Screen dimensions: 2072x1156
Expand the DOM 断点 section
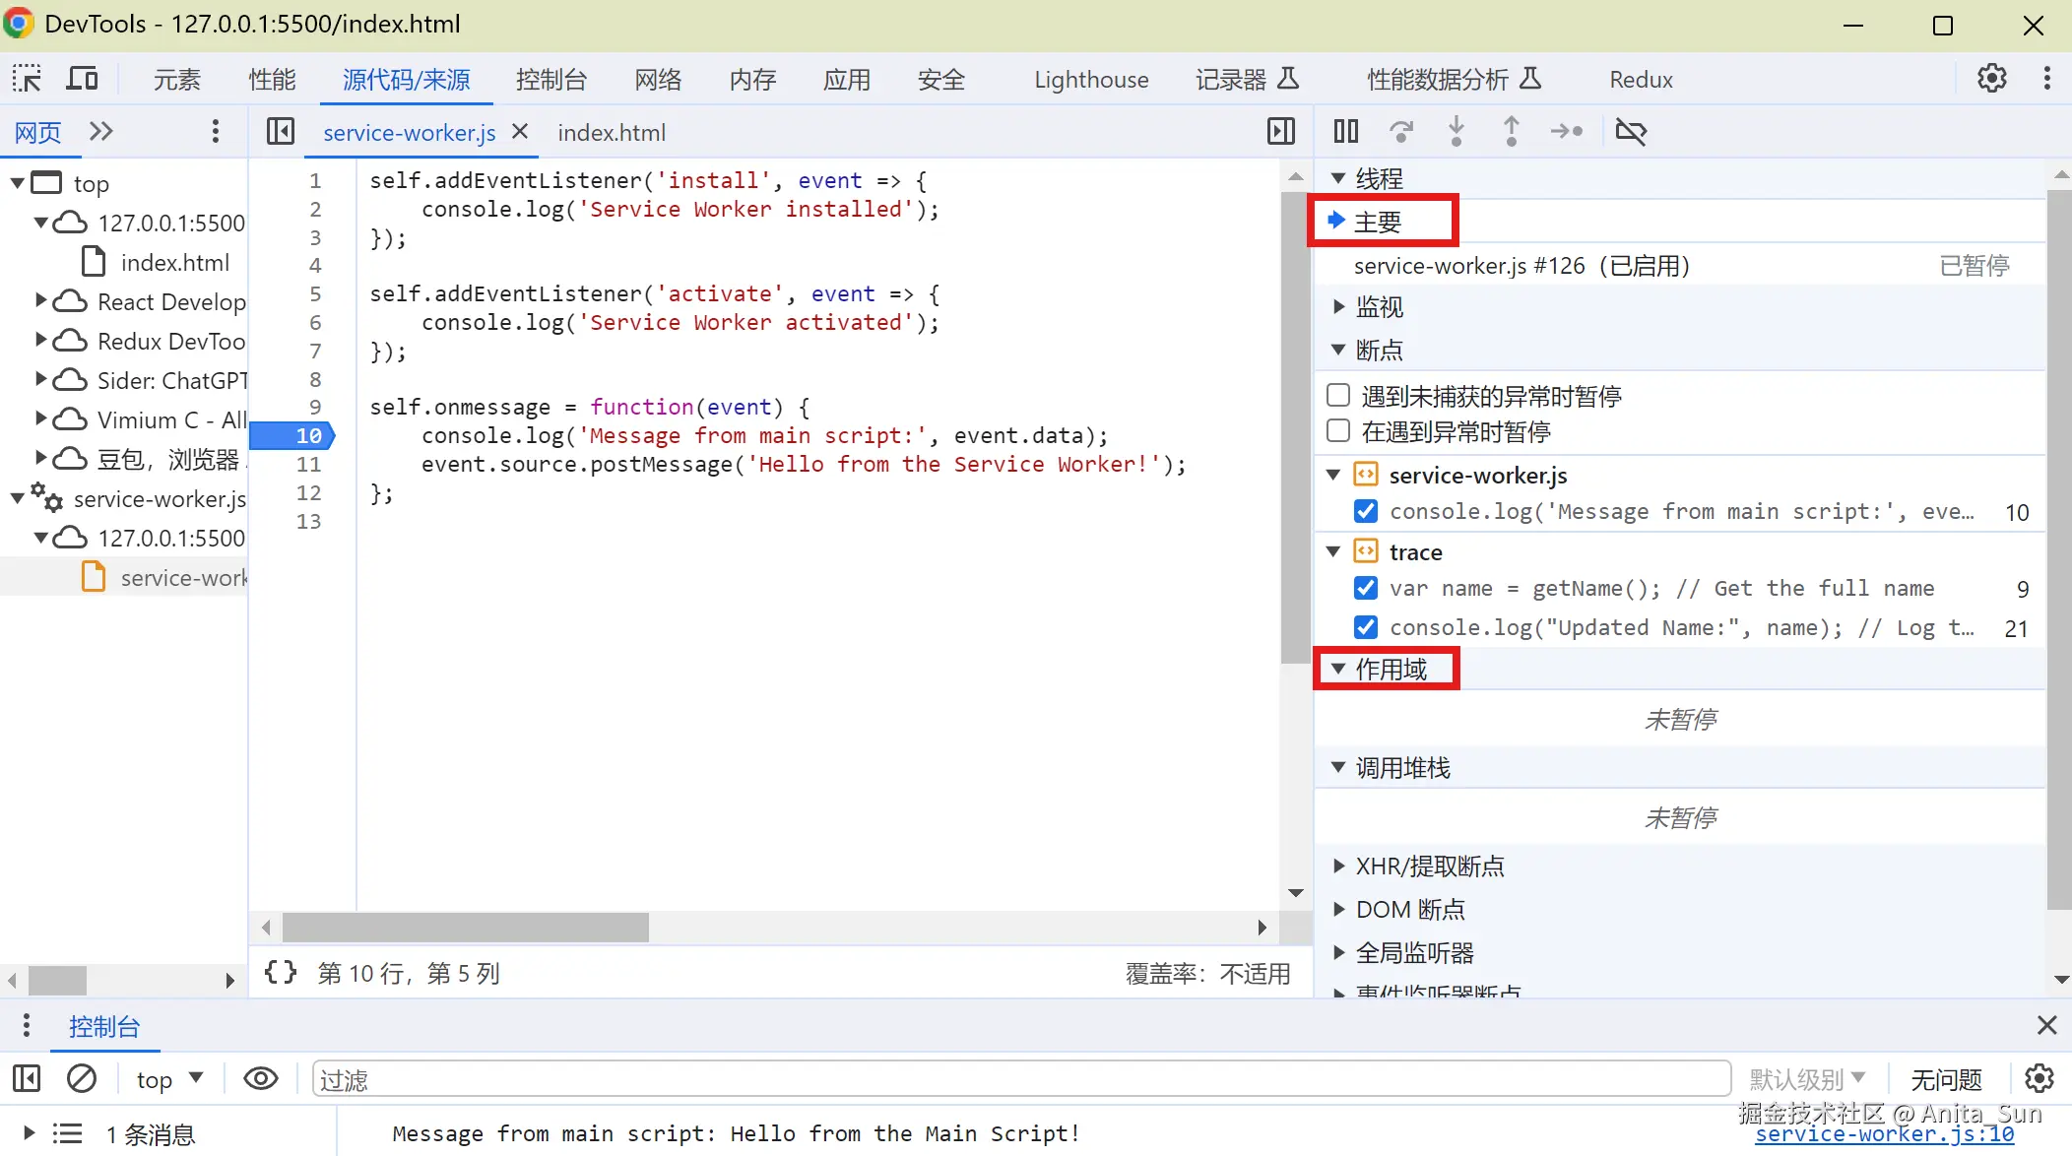[x=1338, y=909]
